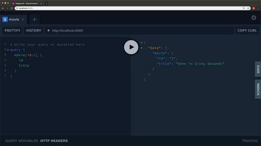Viewport: 261px width, 146px height.
Task: Open the SCHEMA side panel
Action: pos(258,89)
